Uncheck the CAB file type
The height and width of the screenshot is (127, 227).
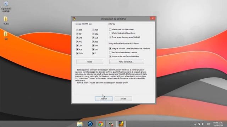(77, 38)
